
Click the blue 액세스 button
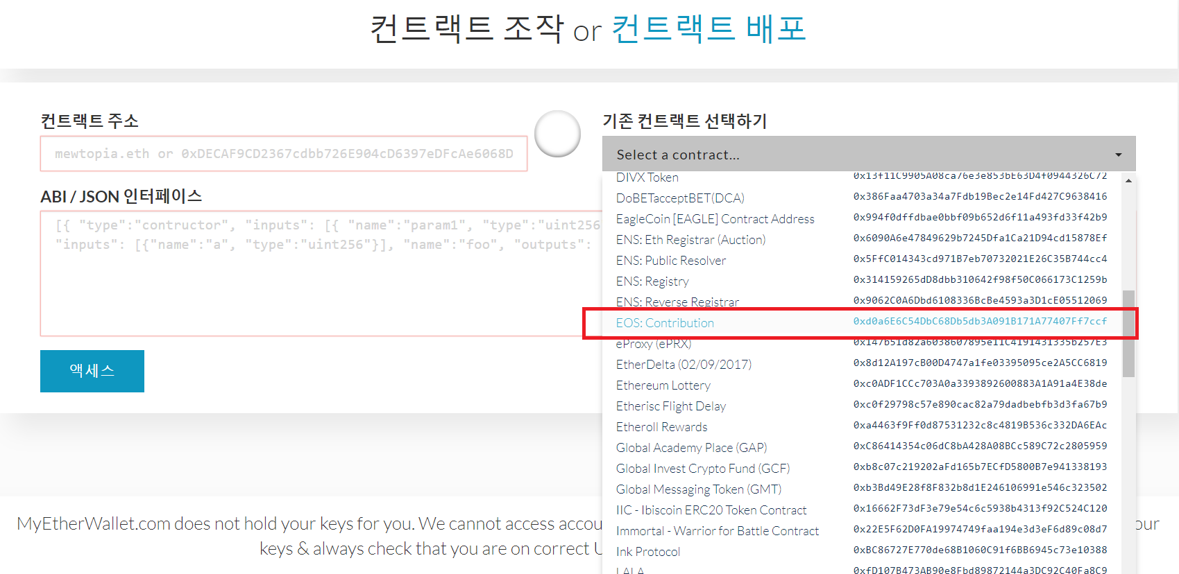[x=92, y=371]
